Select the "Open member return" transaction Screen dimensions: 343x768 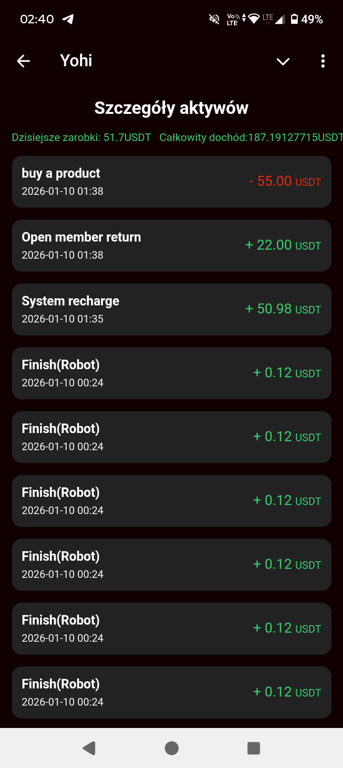(x=171, y=245)
